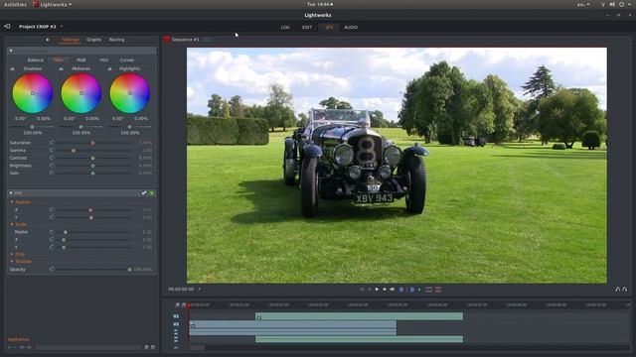The width and height of the screenshot is (636, 357).
Task: Open the timecode dropdown arrow under viewer
Action: coord(199,289)
